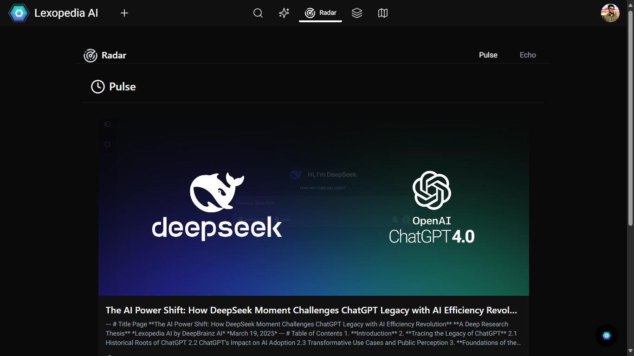Screen dimensions: 634x356
Task: Click the Pulse clock icon
Action: click(x=97, y=87)
